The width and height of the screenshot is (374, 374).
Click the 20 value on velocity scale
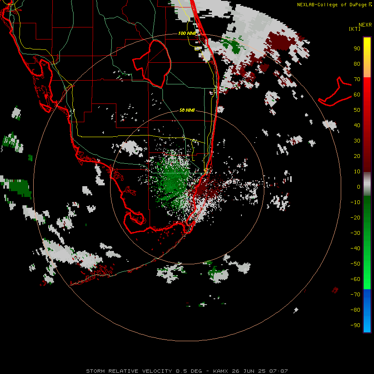(x=357, y=156)
